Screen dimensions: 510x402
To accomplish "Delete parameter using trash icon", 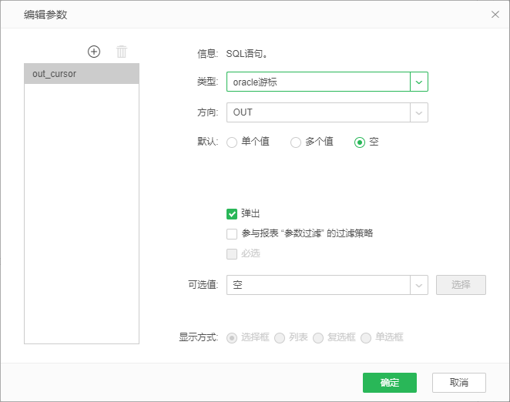I will pyautogui.click(x=122, y=52).
